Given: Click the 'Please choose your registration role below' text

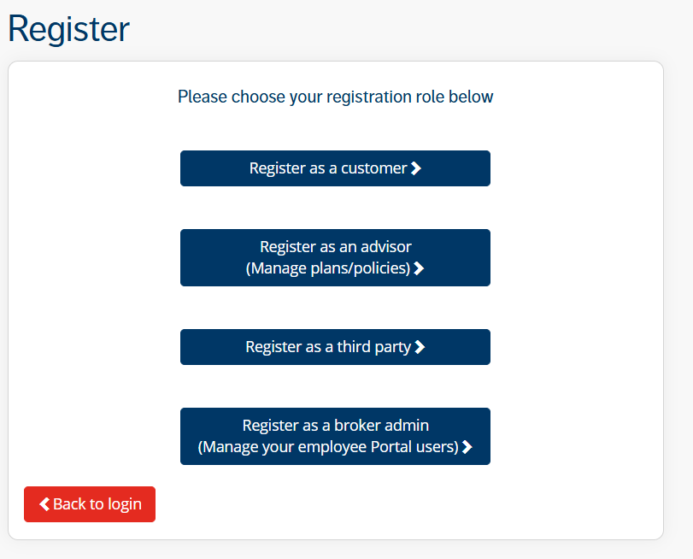Looking at the screenshot, I should [x=335, y=97].
